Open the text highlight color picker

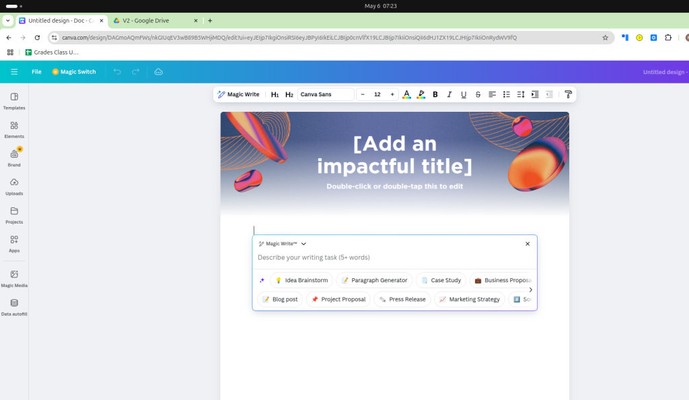tap(421, 94)
